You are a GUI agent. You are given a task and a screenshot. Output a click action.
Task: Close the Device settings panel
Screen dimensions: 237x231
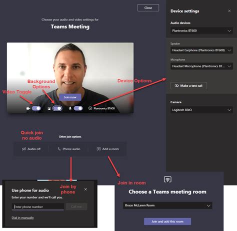tap(229, 11)
